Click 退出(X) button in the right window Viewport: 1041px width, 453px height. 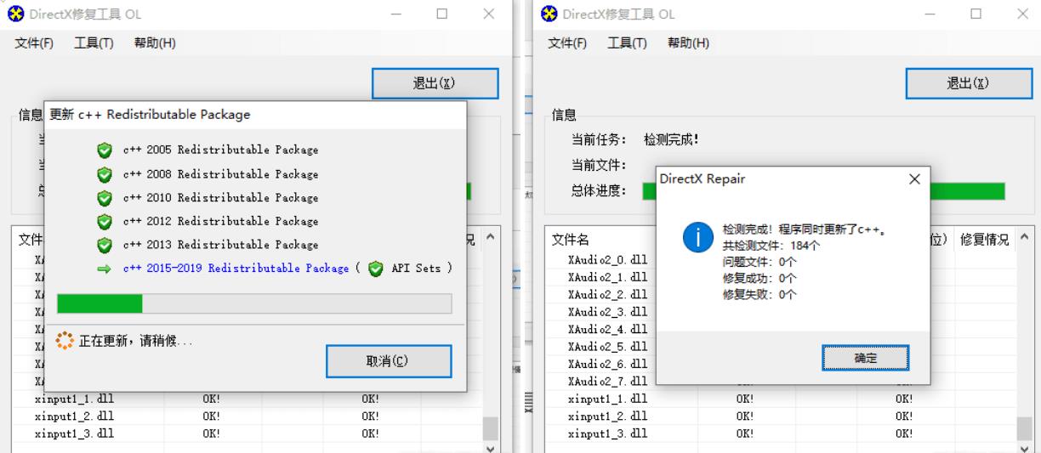(x=967, y=83)
